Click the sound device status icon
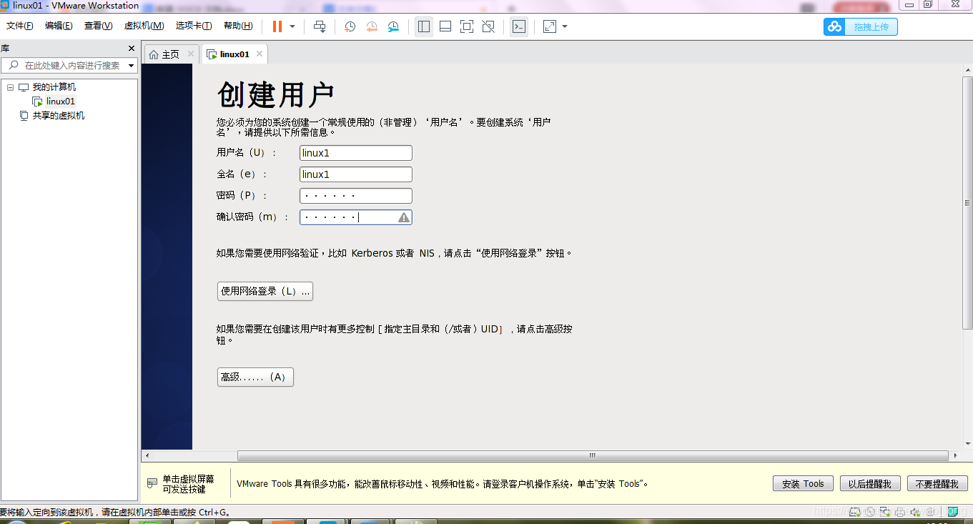The width and height of the screenshot is (973, 524). pos(915,512)
